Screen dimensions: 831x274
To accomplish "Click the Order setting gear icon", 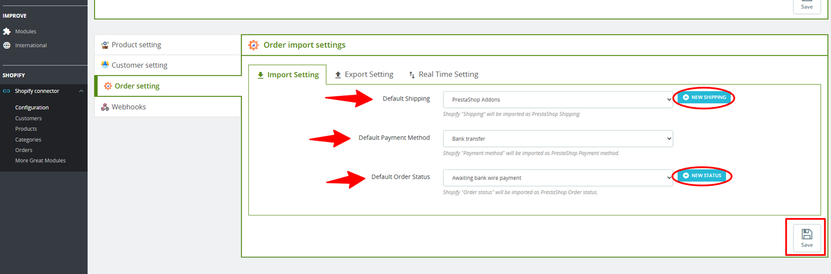I will point(108,86).
